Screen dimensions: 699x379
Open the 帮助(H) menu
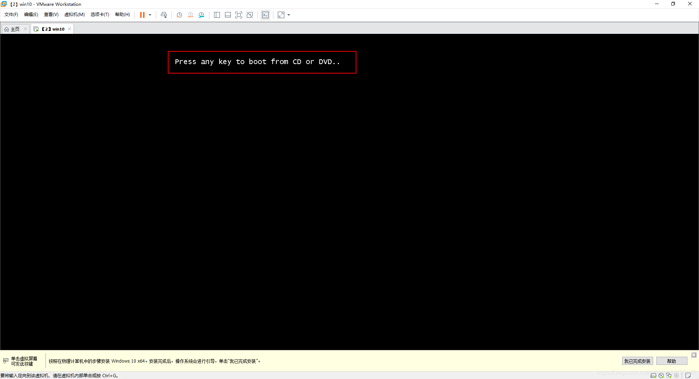(122, 15)
